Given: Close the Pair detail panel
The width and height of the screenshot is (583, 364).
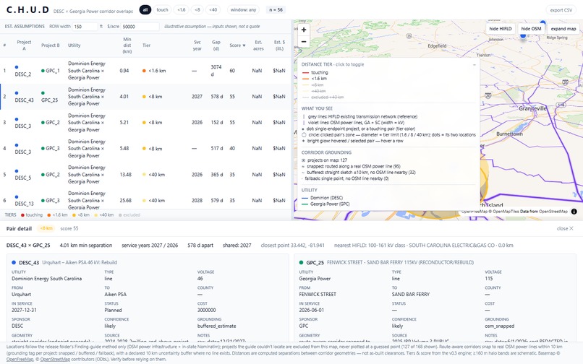Looking at the screenshot, I should tap(565, 228).
